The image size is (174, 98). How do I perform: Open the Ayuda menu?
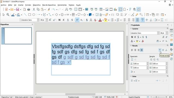(78, 5)
